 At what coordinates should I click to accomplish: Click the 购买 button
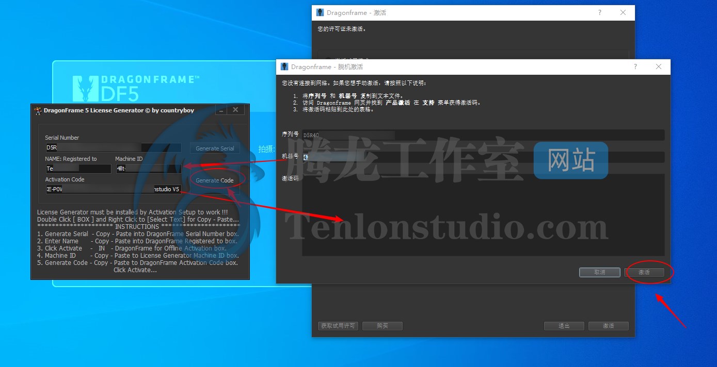383,326
